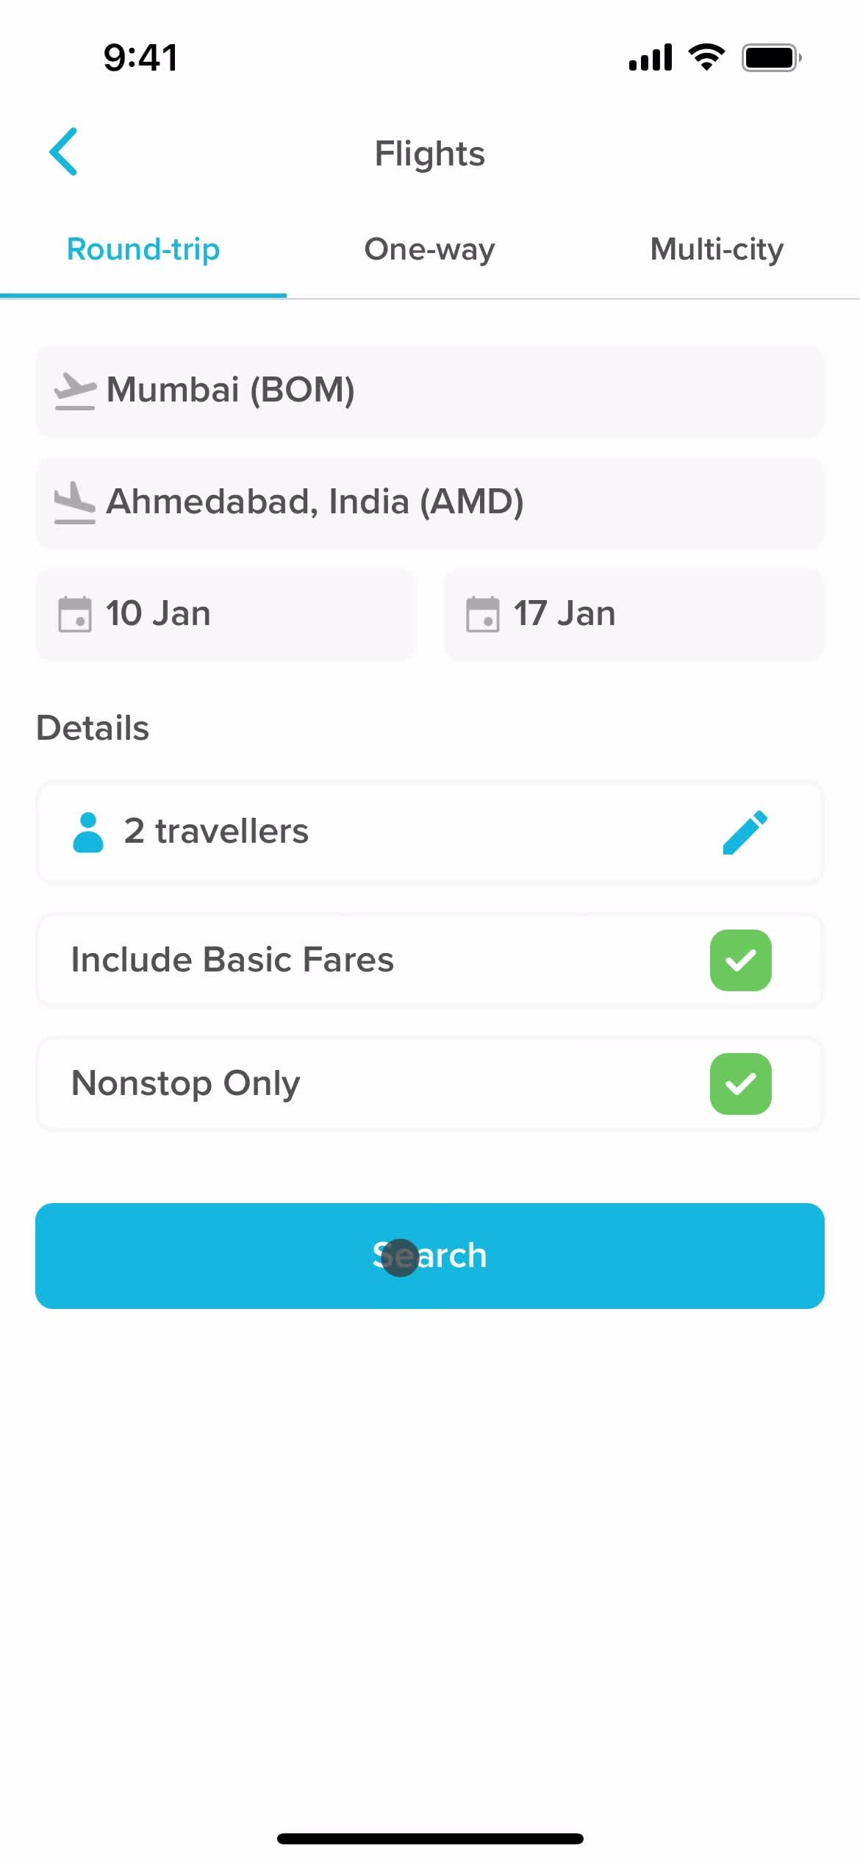This screenshot has width=860, height=1862.
Task: Change the Mumbai (BOM) origin field
Action: pos(430,390)
